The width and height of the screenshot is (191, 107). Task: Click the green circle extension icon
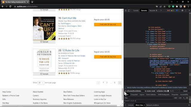169,7
